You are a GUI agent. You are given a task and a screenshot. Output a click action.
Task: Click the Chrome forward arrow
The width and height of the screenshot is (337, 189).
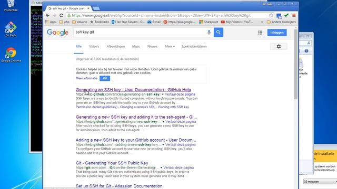[54, 15]
